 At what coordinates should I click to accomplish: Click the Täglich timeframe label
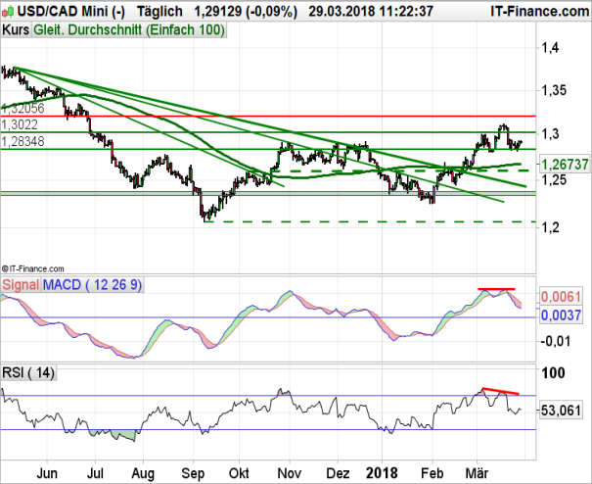159,12
